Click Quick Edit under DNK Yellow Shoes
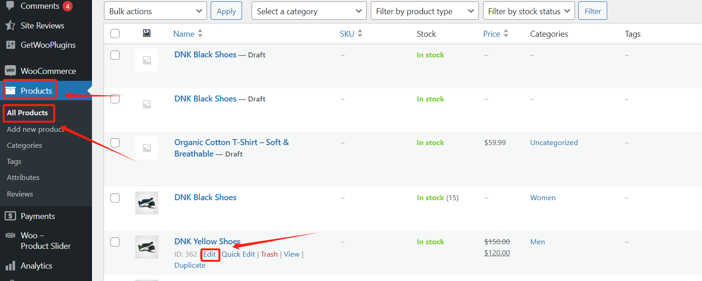Viewport: 702px width, 281px height. (238, 254)
